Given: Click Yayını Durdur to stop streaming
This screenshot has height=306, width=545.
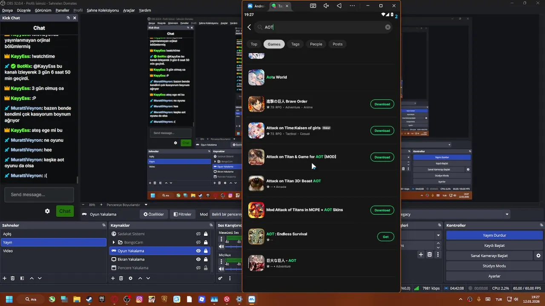Looking at the screenshot, I should [x=494, y=235].
